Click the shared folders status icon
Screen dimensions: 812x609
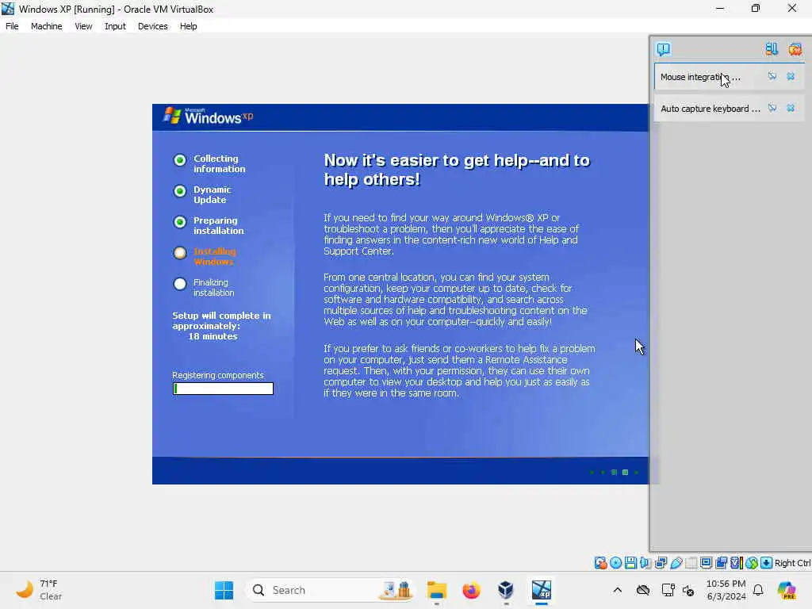pos(691,563)
